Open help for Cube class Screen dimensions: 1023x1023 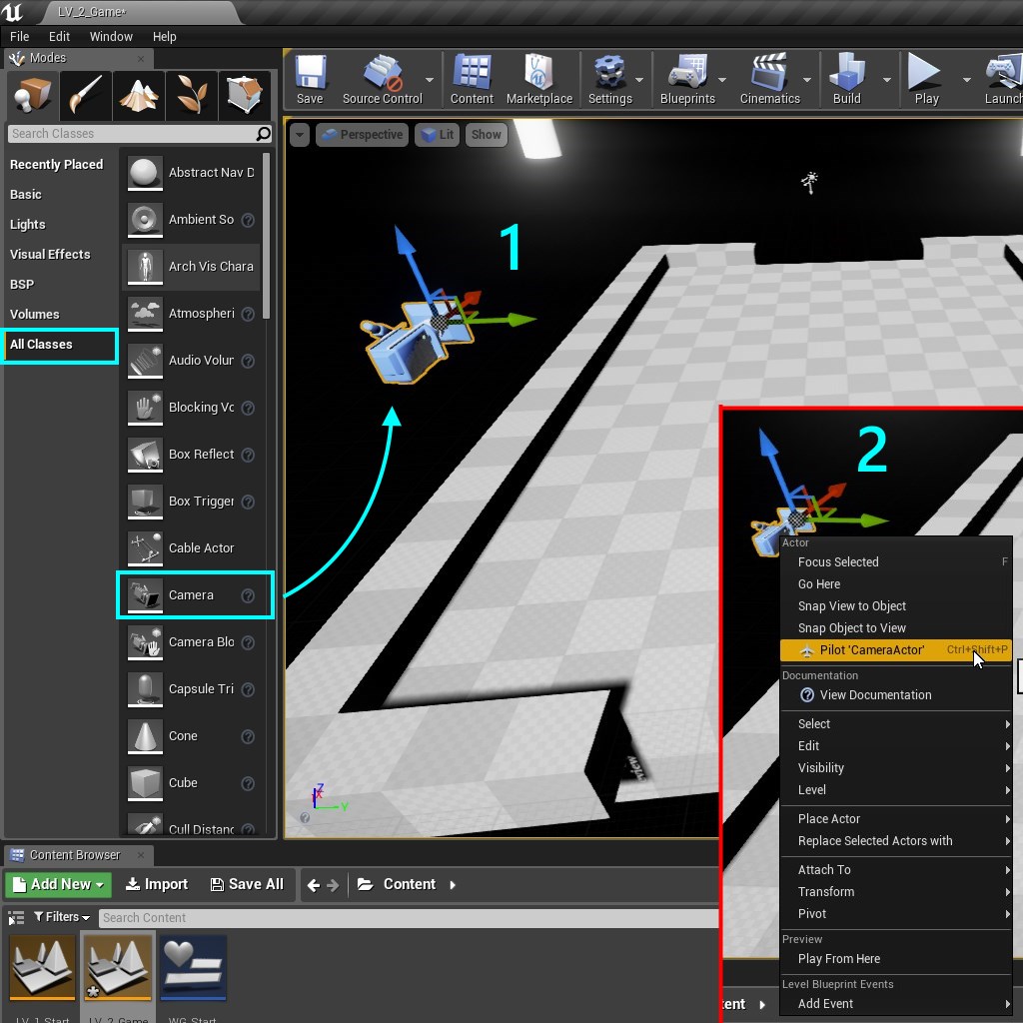tap(248, 783)
